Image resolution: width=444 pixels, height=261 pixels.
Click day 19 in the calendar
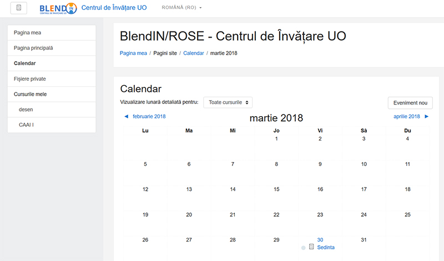[x=145, y=215]
